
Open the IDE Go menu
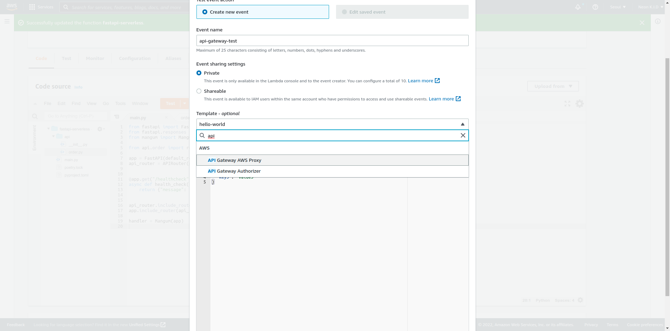(x=106, y=104)
